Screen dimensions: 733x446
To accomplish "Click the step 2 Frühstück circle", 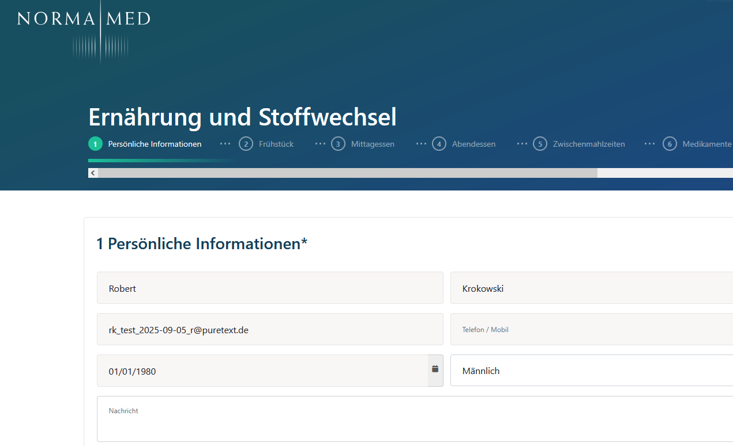I will tap(246, 144).
